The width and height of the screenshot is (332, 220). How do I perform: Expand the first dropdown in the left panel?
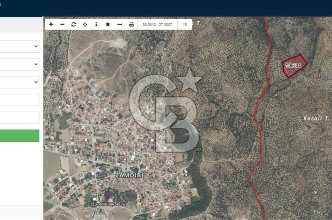click(19, 46)
